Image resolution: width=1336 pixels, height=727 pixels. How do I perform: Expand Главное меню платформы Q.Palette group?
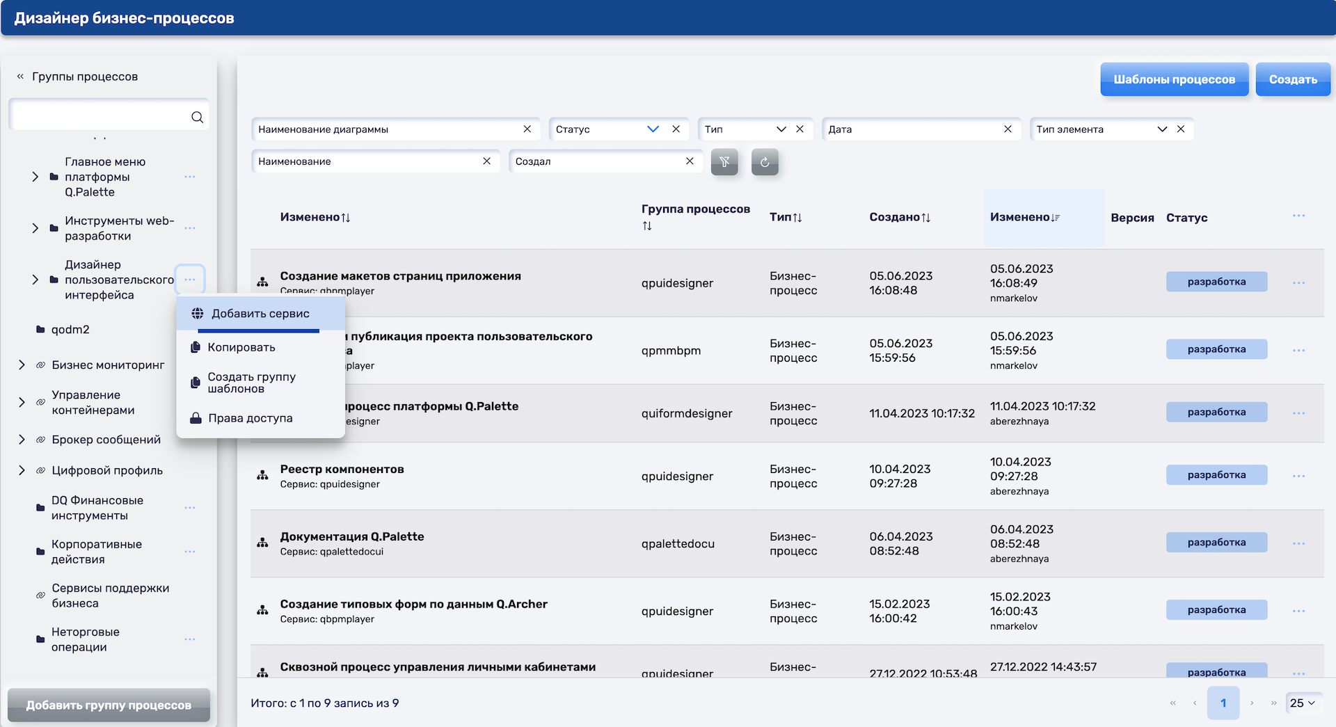point(35,177)
